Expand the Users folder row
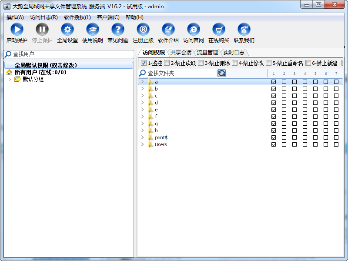The image size is (348, 261). coord(142,144)
